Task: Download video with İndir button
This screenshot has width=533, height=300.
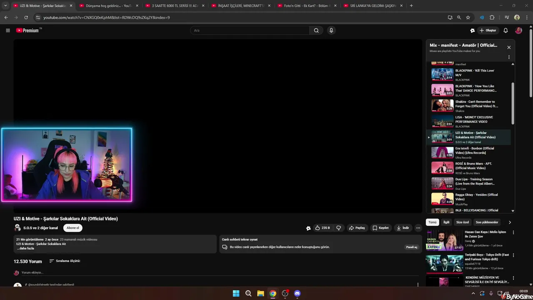Action: [x=403, y=228]
